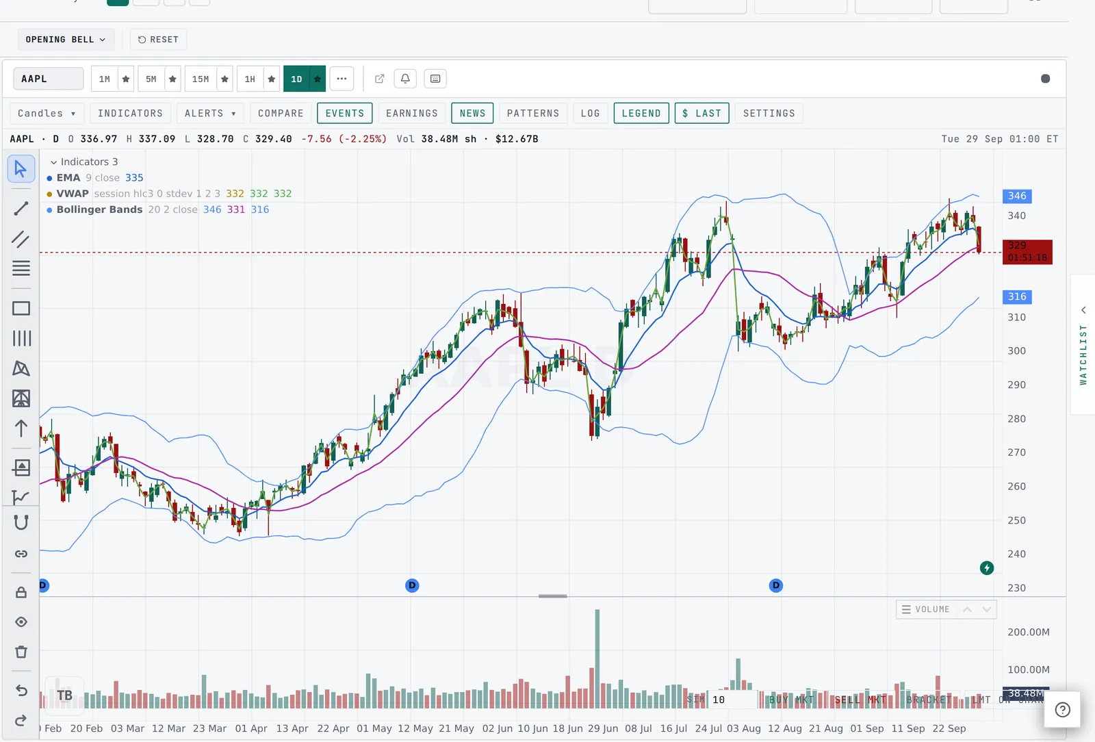Redo the last drawing action
The height and width of the screenshot is (742, 1095).
pyautogui.click(x=21, y=720)
